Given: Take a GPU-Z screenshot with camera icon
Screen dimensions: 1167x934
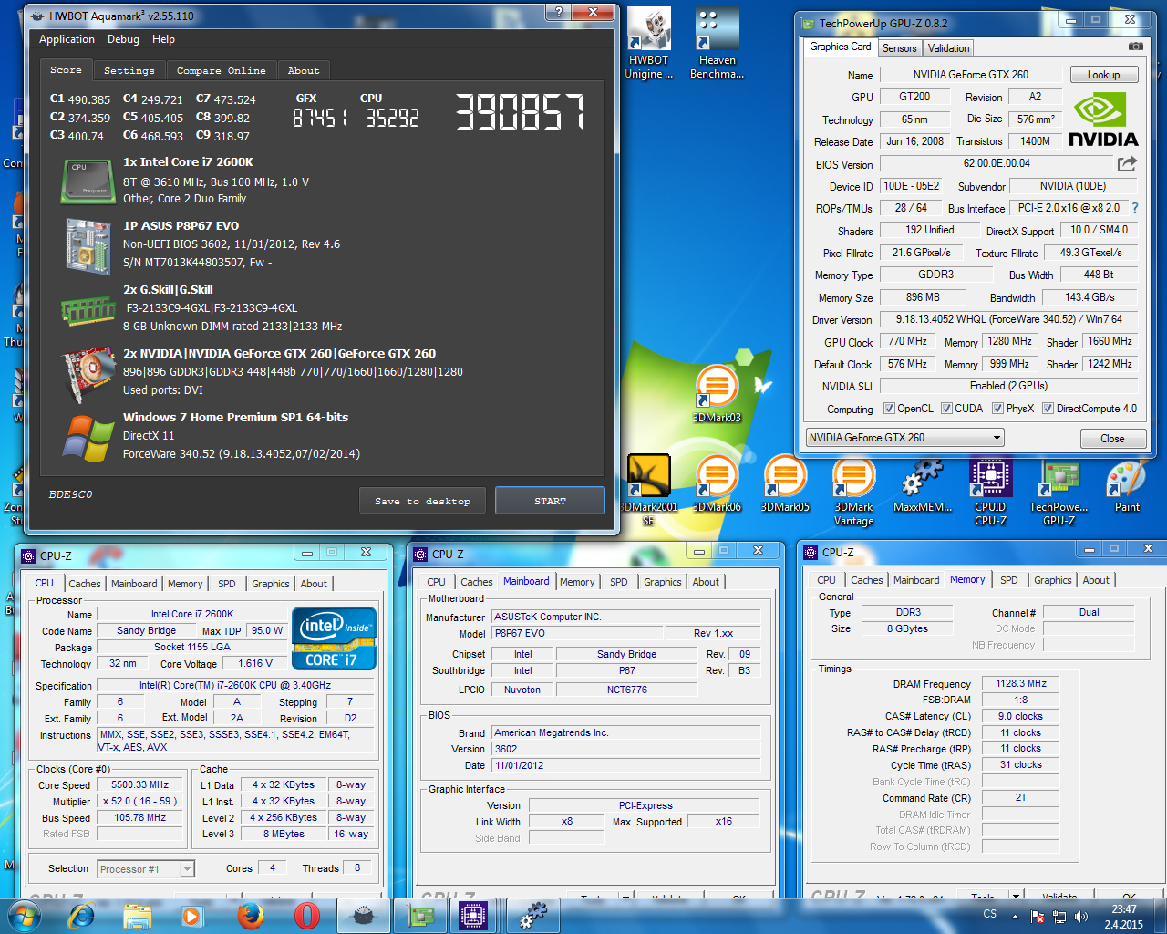Looking at the screenshot, I should point(1135,46).
